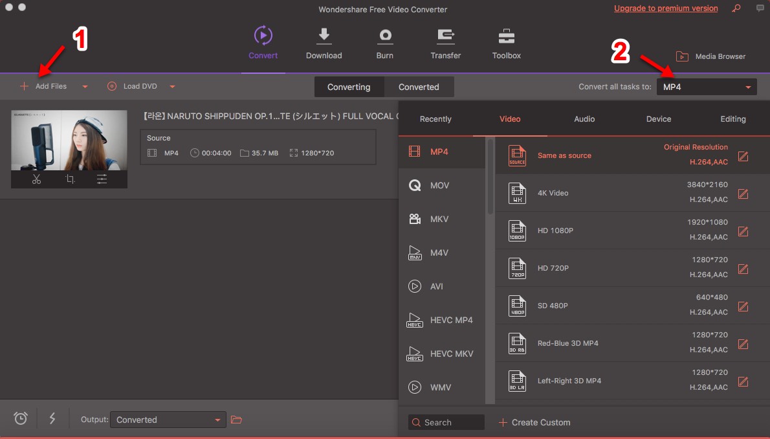Expand the Load DVD dropdown arrow
The width and height of the screenshot is (770, 439).
pos(172,87)
